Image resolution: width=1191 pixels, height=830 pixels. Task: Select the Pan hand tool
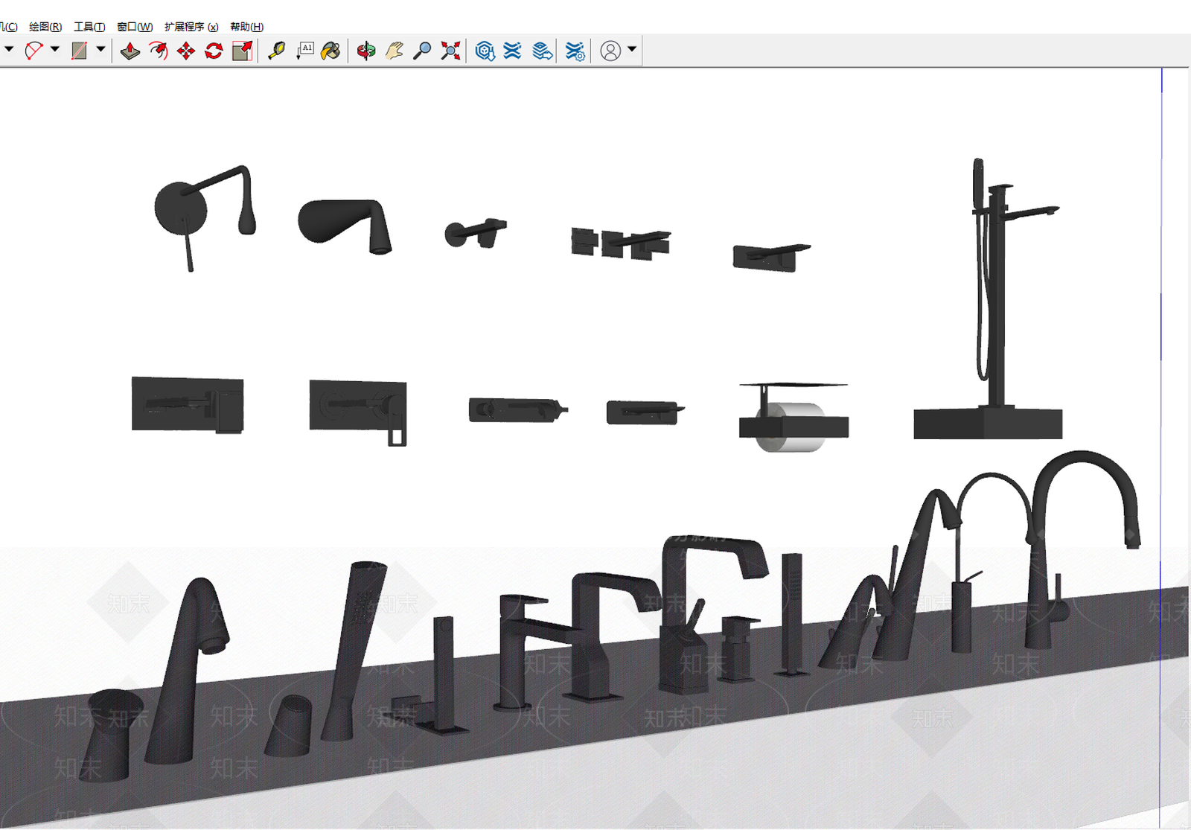pos(394,51)
